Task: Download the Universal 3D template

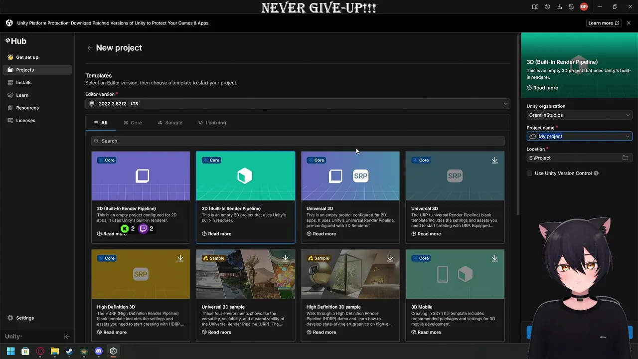Action: [x=494, y=160]
